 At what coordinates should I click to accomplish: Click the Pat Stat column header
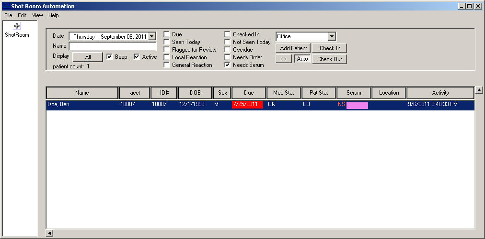pyautogui.click(x=319, y=93)
